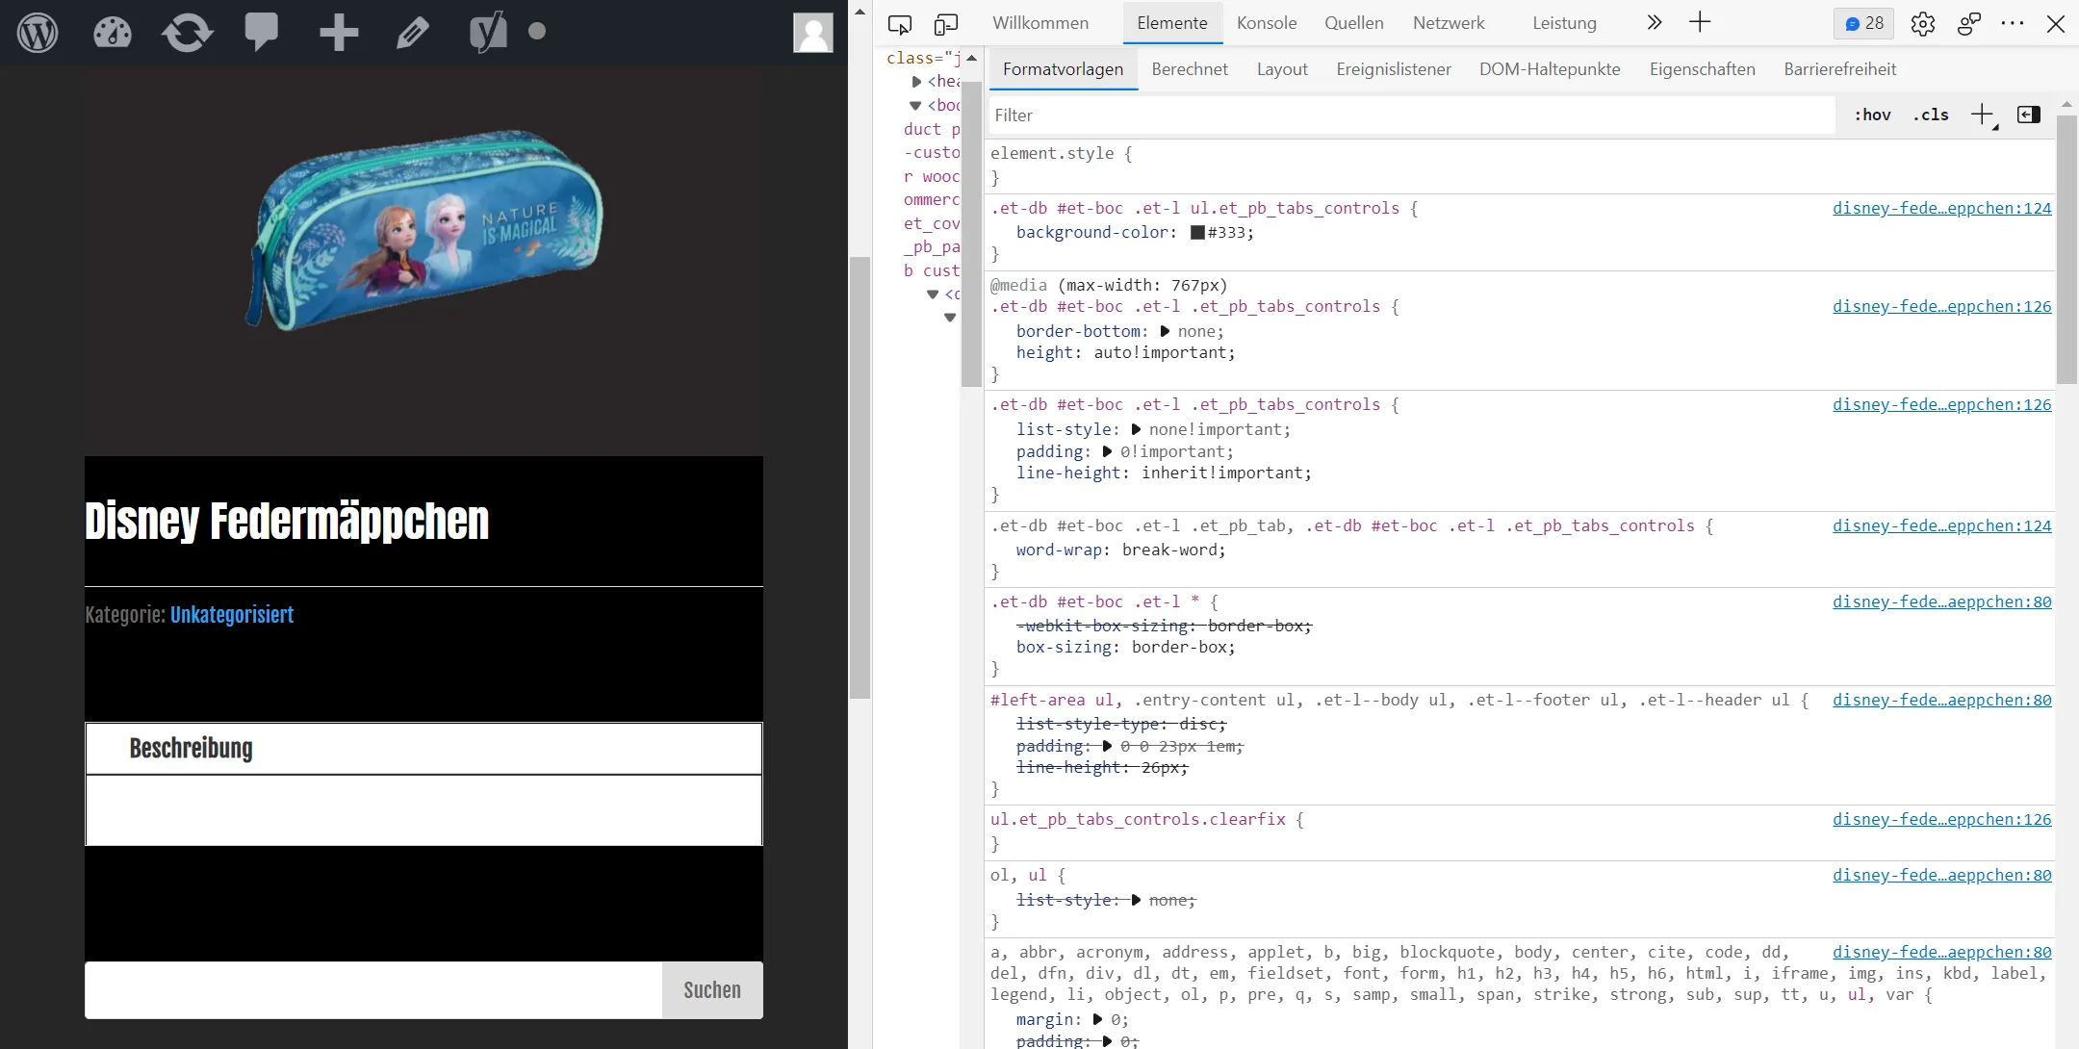Expand the margin 0 shorthand
The width and height of the screenshot is (2079, 1049).
tap(1097, 1019)
